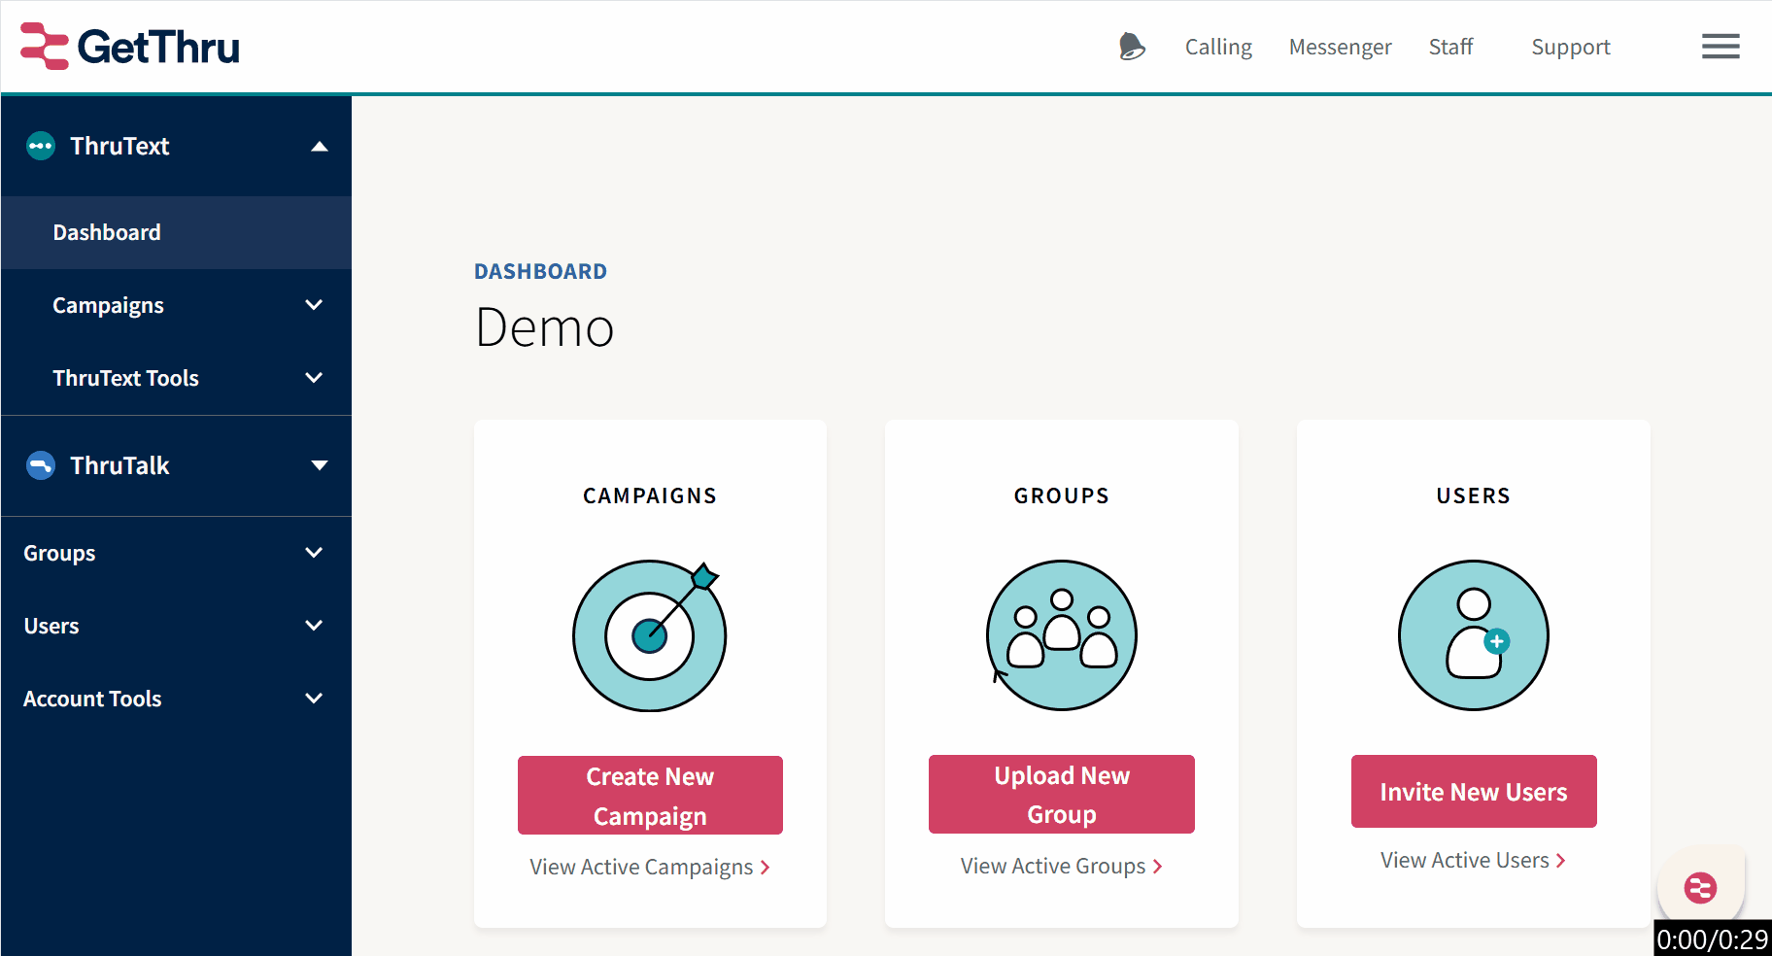Image resolution: width=1772 pixels, height=956 pixels.
Task: Click the GetThru logo
Action: tap(130, 46)
